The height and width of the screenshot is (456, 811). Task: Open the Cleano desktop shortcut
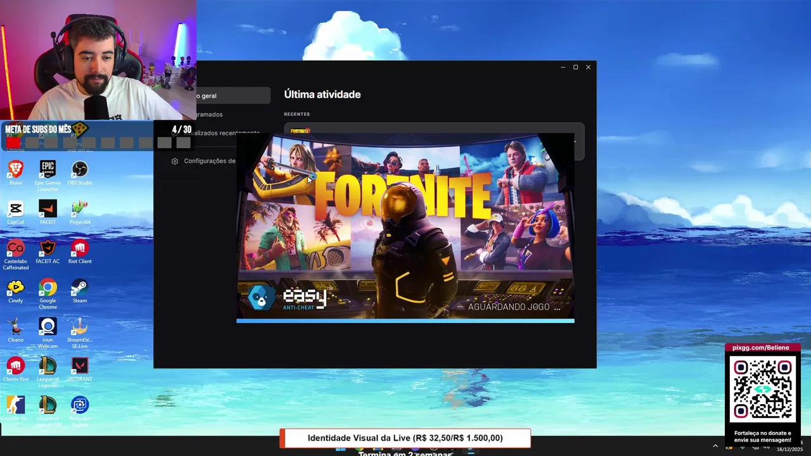(x=16, y=330)
